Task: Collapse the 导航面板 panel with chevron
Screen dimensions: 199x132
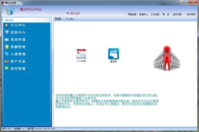Action: tap(48, 20)
